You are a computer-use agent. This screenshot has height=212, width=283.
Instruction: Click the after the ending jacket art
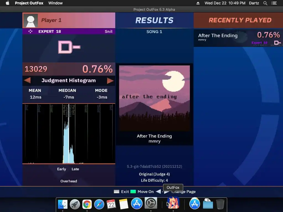[x=154, y=98]
